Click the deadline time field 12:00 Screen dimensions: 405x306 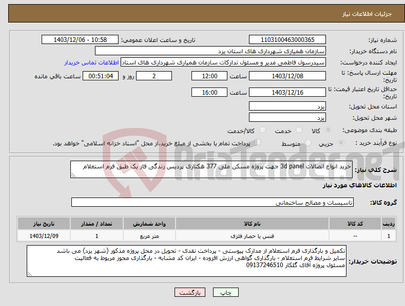tap(209, 76)
